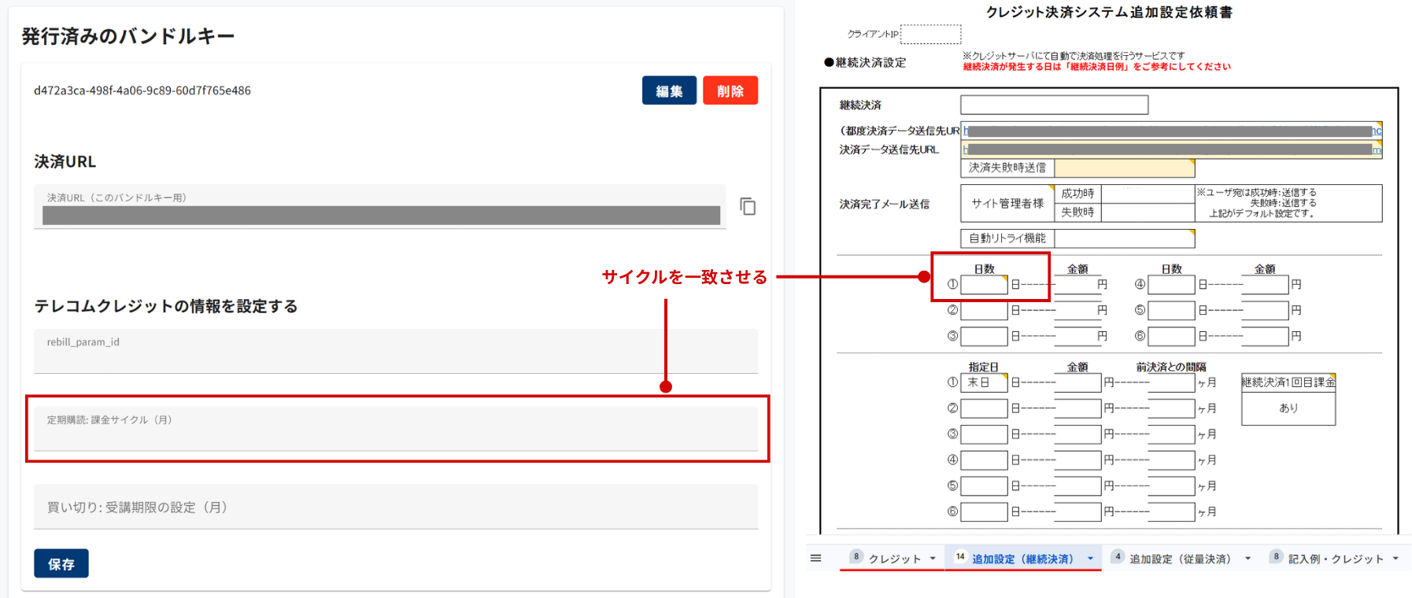Expand 追加設定（従量決済） tab dropdown arrow
Viewport: 1412px width, 598px height.
[x=1248, y=559]
